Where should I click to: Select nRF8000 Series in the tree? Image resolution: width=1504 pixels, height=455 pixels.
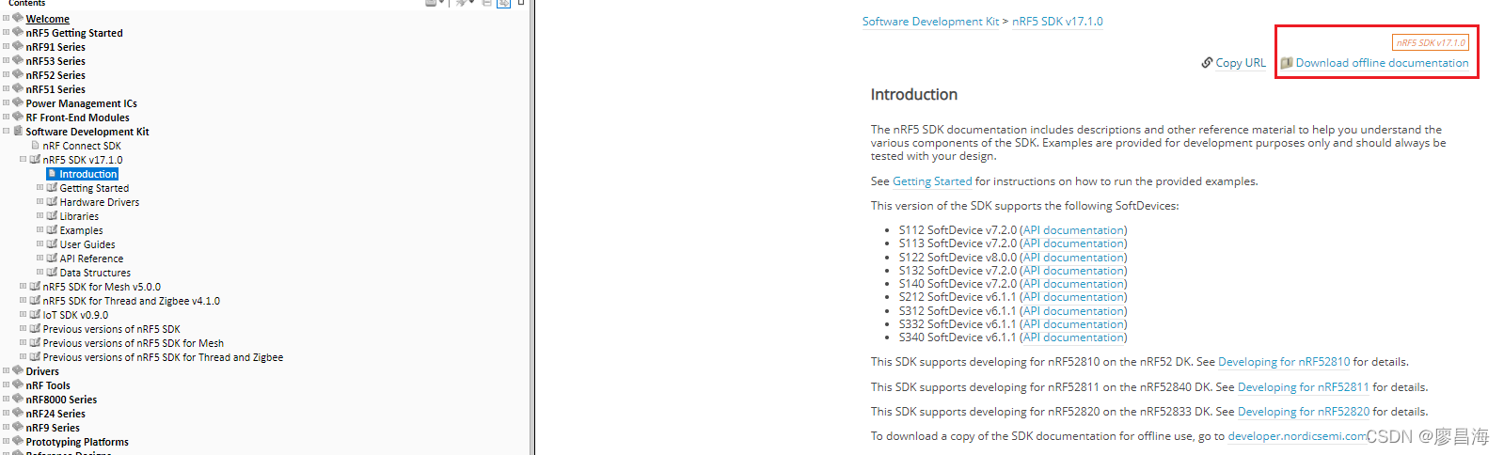coord(61,400)
